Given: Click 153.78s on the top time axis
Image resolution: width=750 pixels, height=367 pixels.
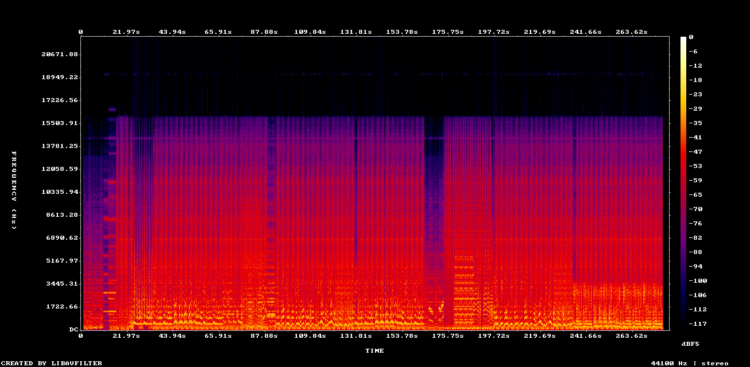Looking at the screenshot, I should 401,32.
